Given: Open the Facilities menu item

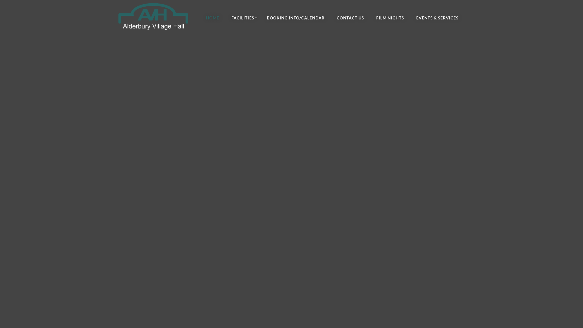Looking at the screenshot, I should 243,18.
